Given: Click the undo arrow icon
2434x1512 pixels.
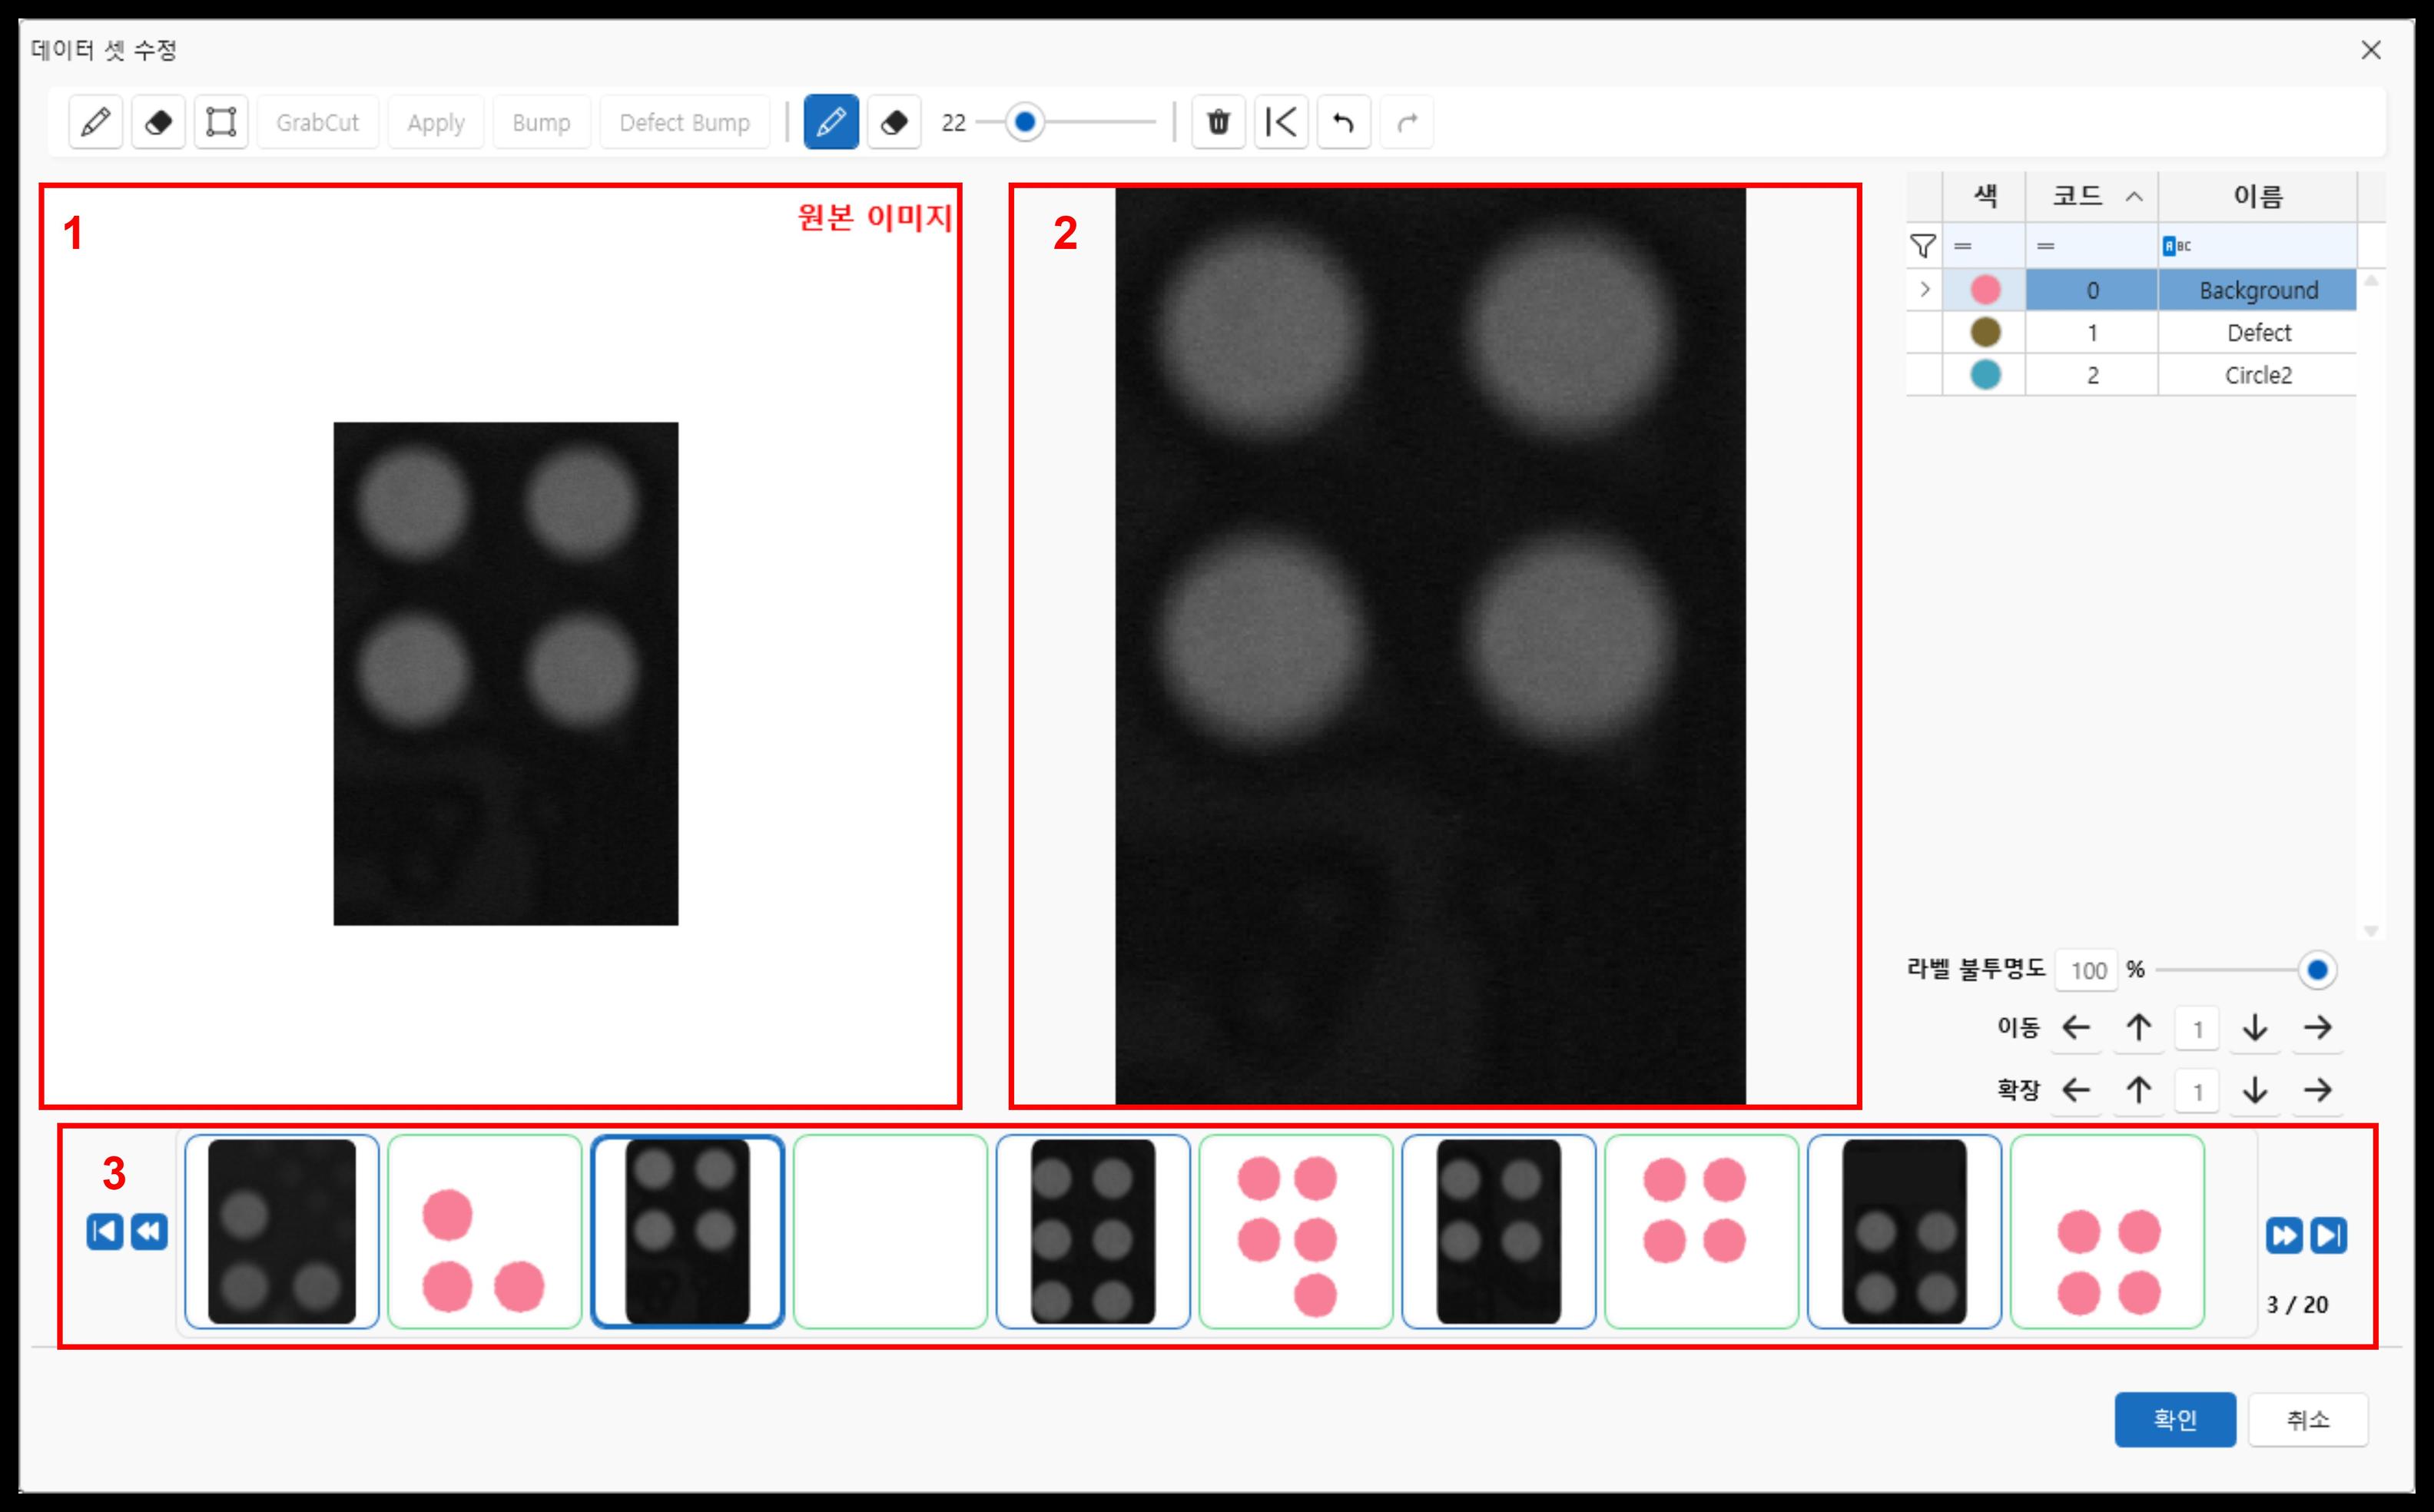Looking at the screenshot, I should (1344, 122).
